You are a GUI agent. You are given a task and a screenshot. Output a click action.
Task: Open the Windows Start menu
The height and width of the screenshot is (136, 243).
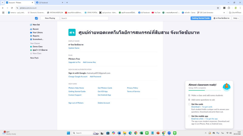click(68, 133)
